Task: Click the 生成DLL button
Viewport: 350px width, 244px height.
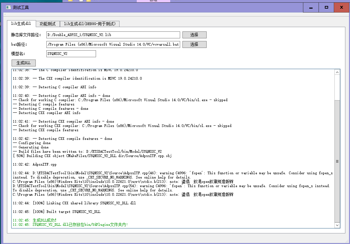Action: 24,63
